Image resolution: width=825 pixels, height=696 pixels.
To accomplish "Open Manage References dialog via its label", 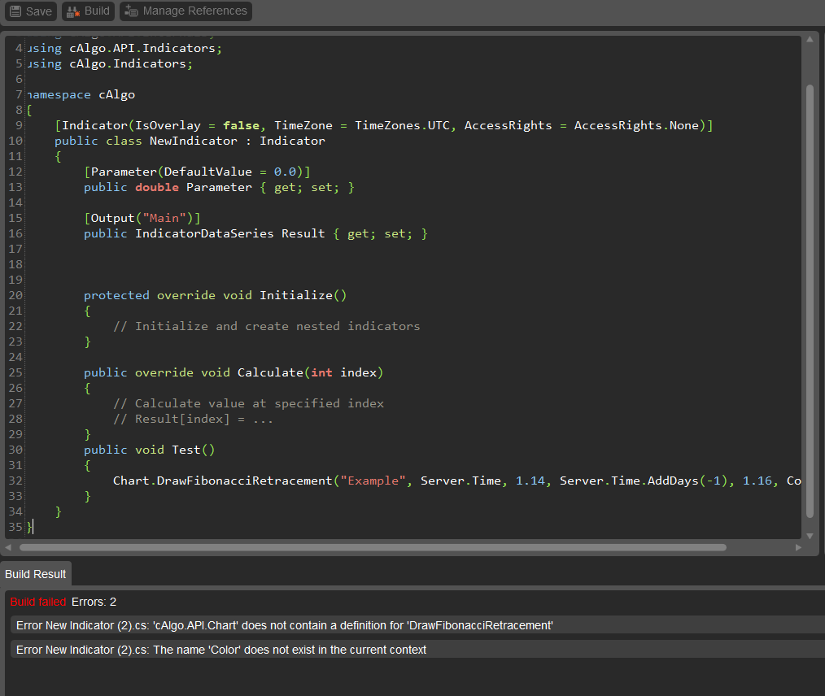I will (x=194, y=11).
